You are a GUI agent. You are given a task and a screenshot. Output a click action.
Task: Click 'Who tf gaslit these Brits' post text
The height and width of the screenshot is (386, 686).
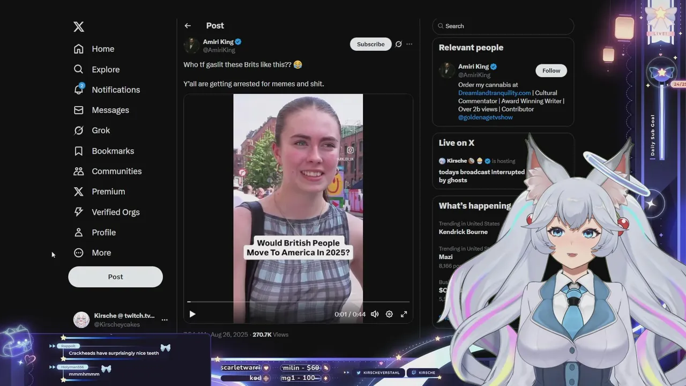pyautogui.click(x=243, y=64)
